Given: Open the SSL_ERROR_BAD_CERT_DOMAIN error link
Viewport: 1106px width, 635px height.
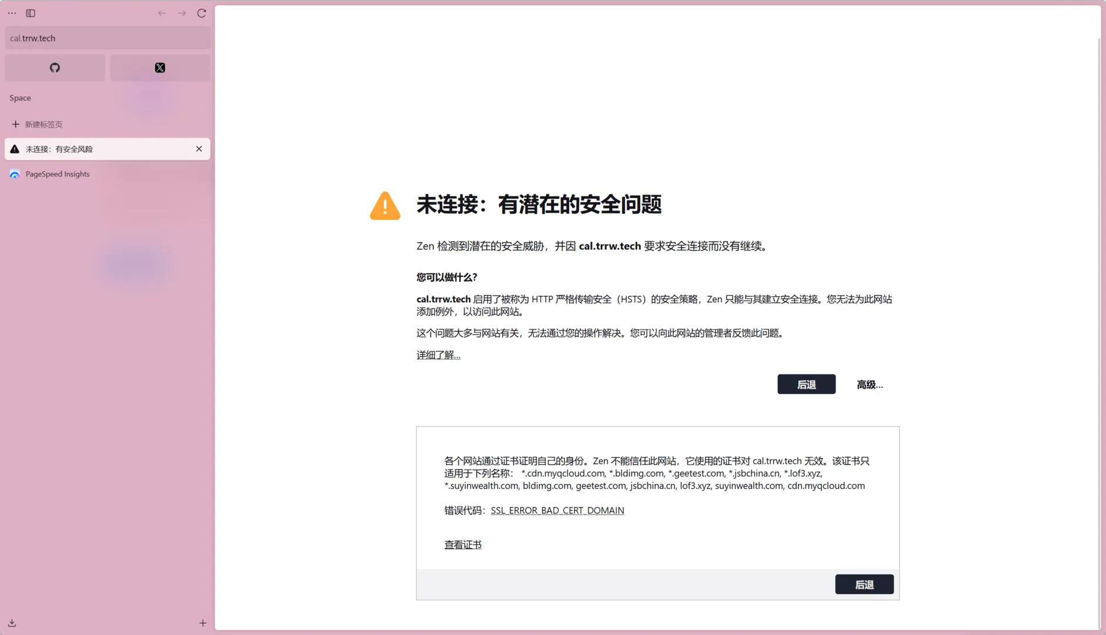Looking at the screenshot, I should [x=557, y=510].
